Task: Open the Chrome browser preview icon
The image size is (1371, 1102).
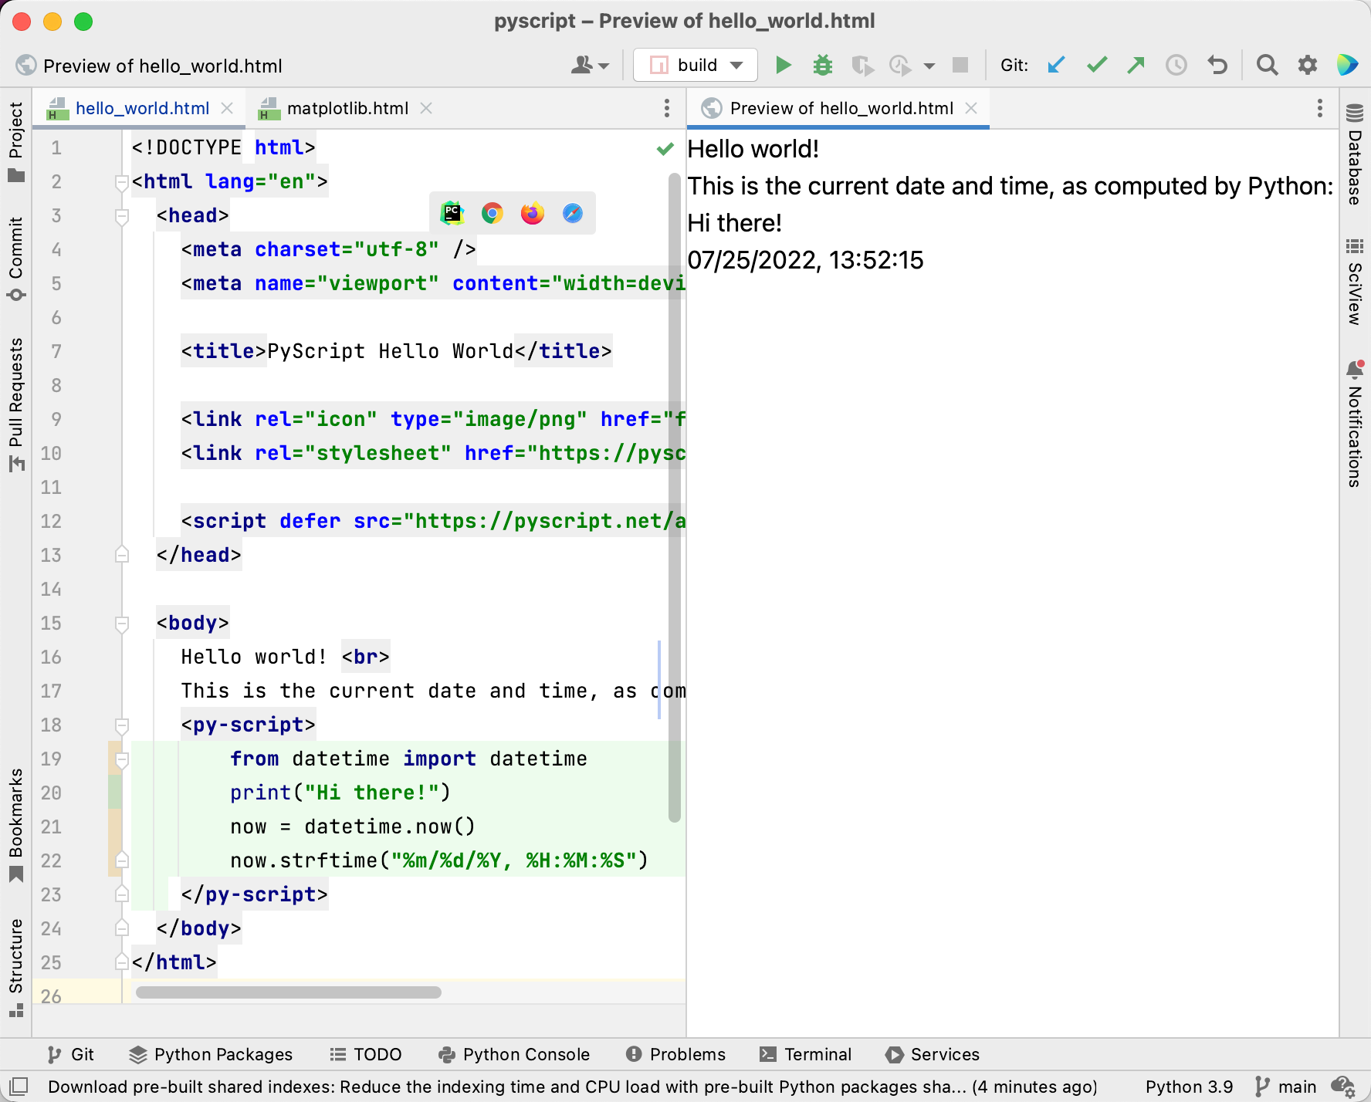Action: [492, 214]
